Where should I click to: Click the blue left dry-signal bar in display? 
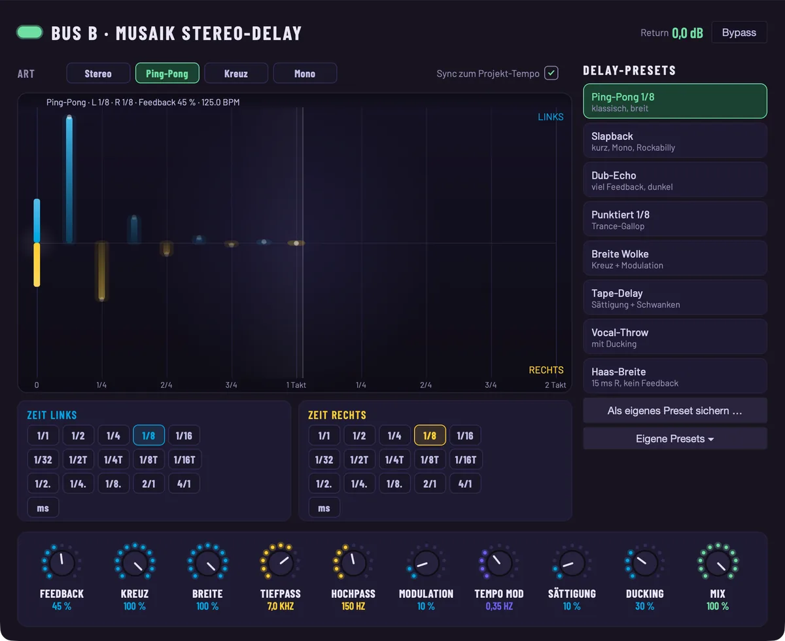coord(37,221)
